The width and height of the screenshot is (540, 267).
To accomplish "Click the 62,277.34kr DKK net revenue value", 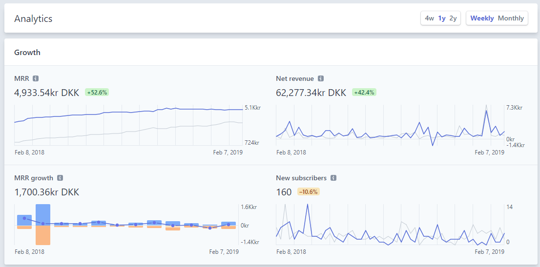I will coord(311,93).
